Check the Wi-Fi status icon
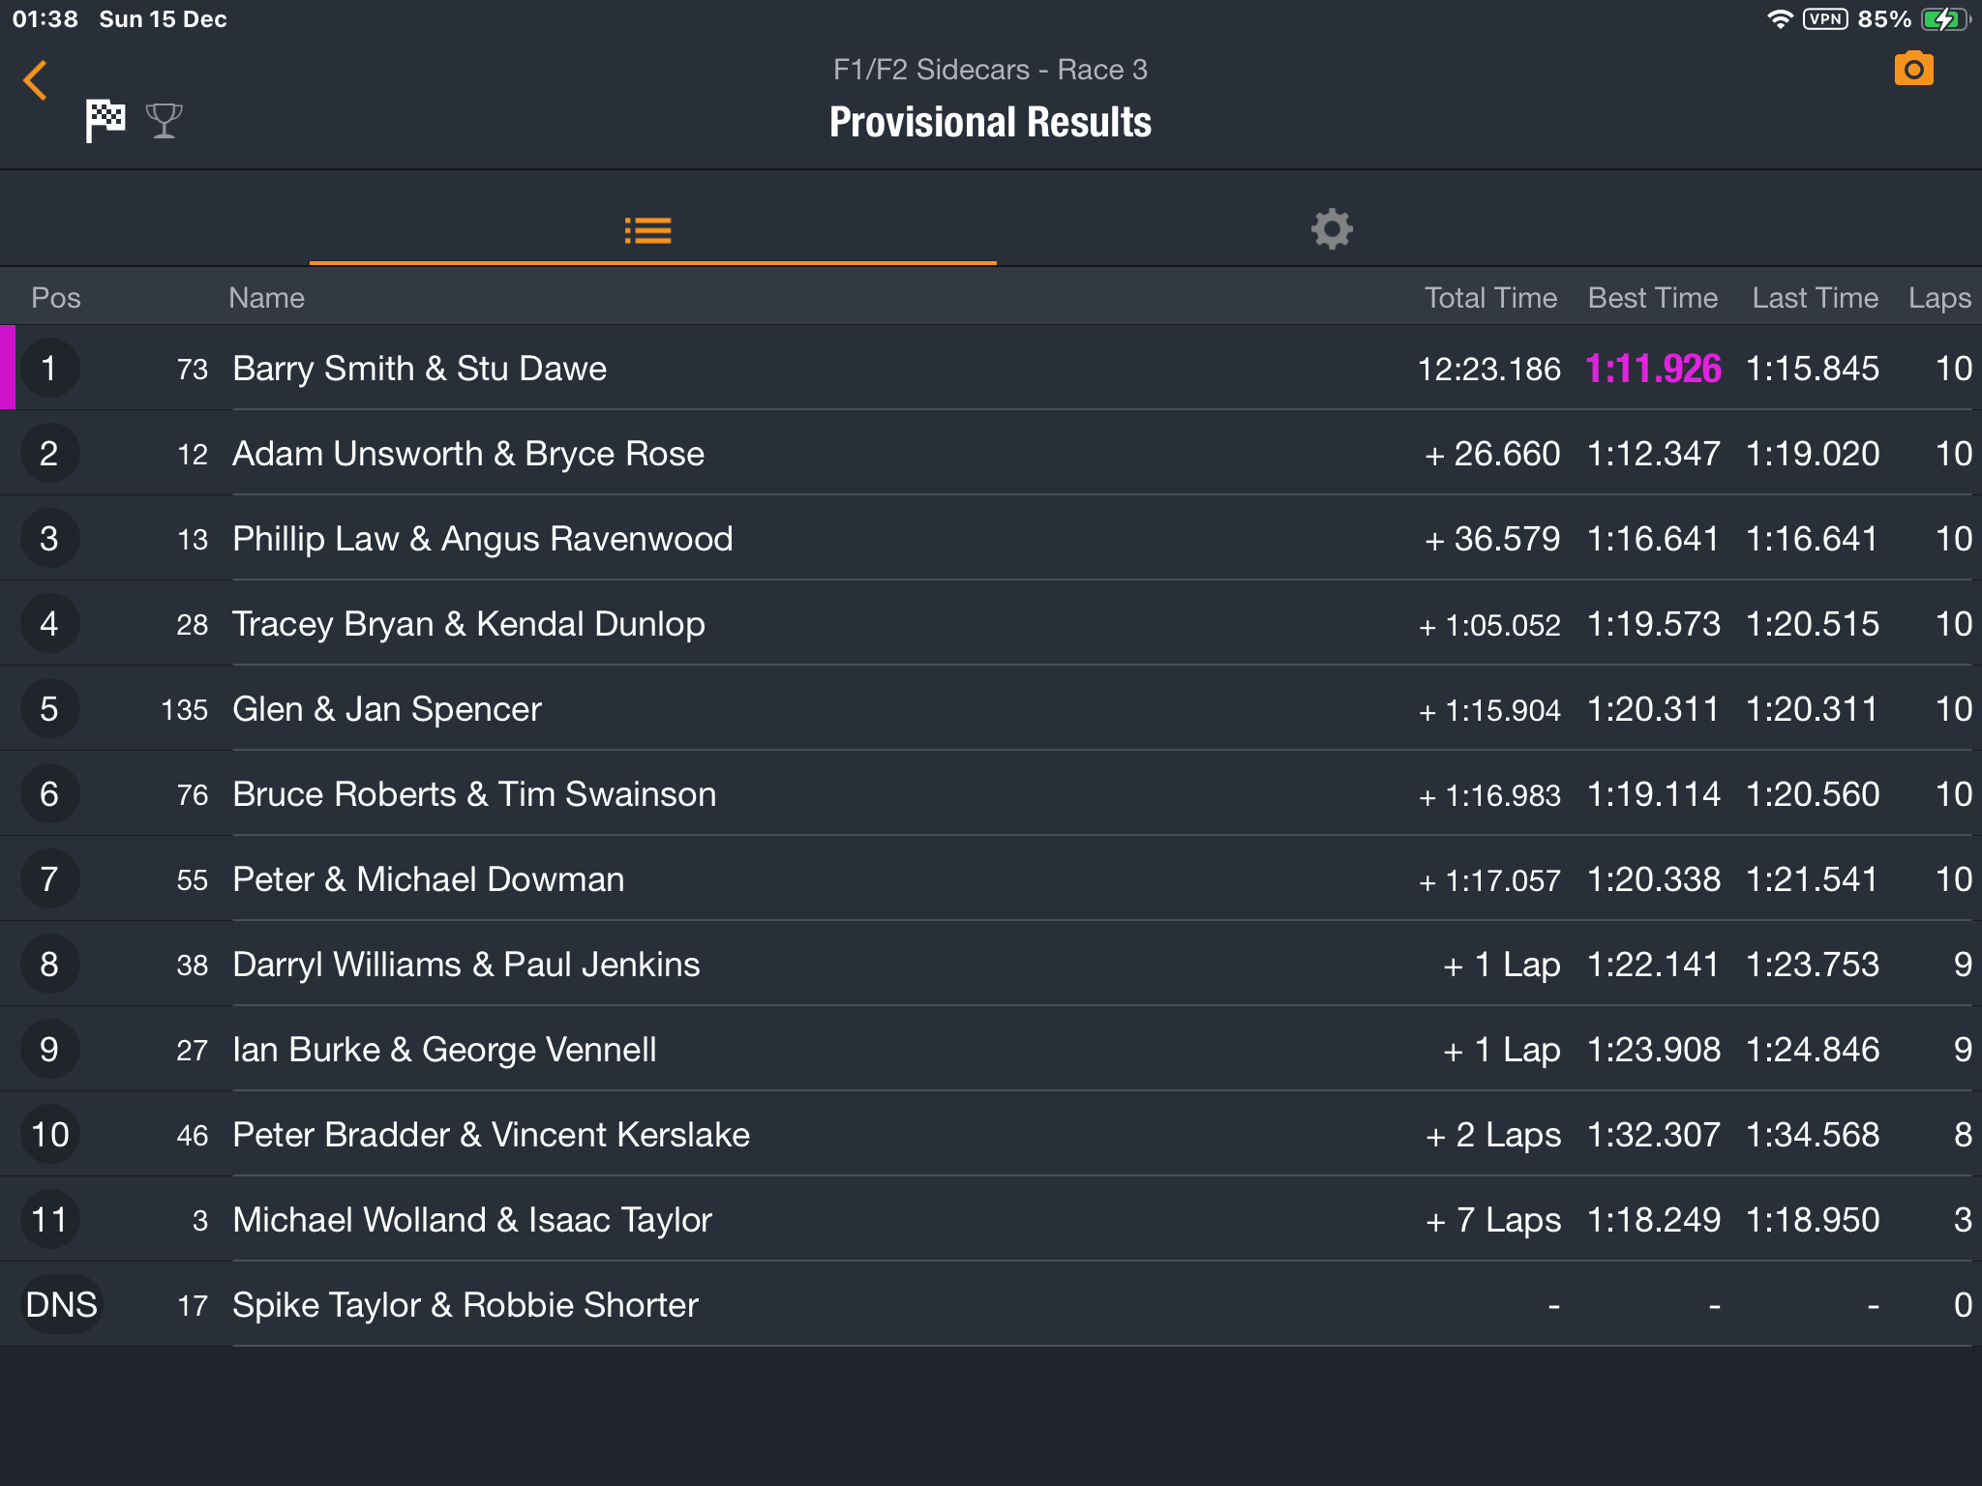Image resolution: width=1982 pixels, height=1486 pixels. pos(1779,19)
